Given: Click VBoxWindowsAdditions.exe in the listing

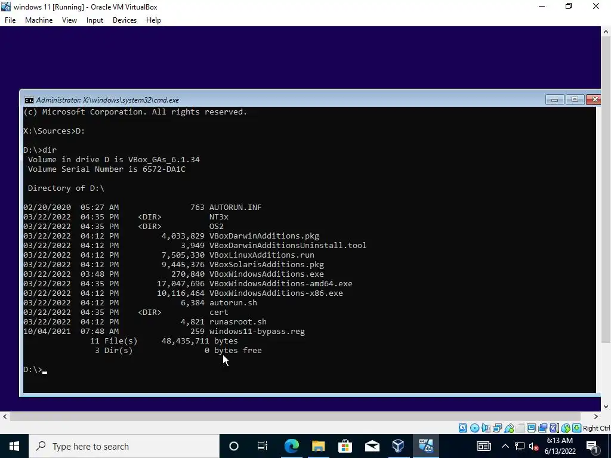Looking at the screenshot, I should click(x=267, y=274).
